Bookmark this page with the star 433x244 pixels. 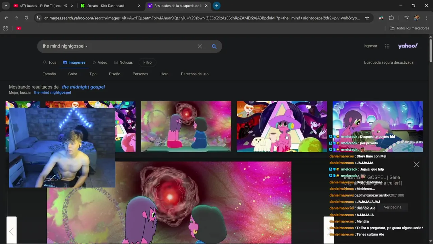[367, 18]
